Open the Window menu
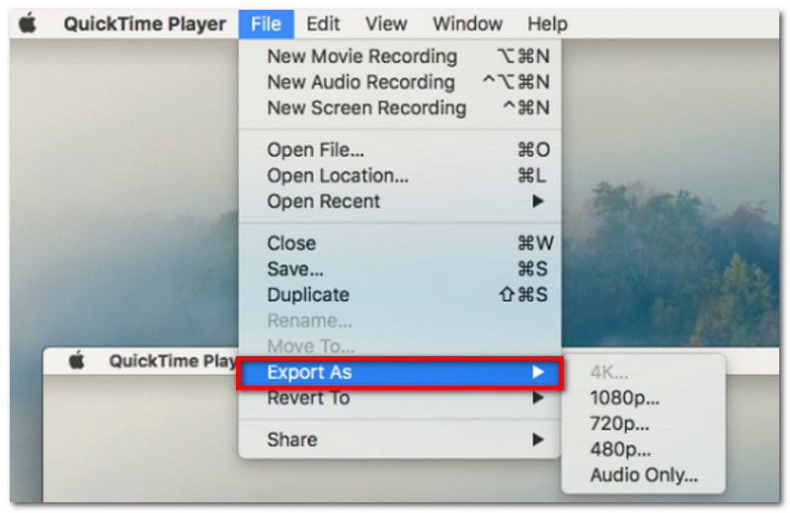790x513 pixels. (x=467, y=24)
